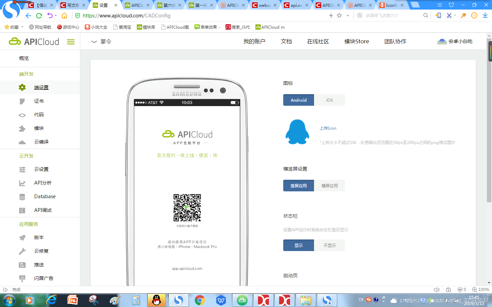Click the 上传Icon upload link
492x307 pixels.
click(328, 128)
